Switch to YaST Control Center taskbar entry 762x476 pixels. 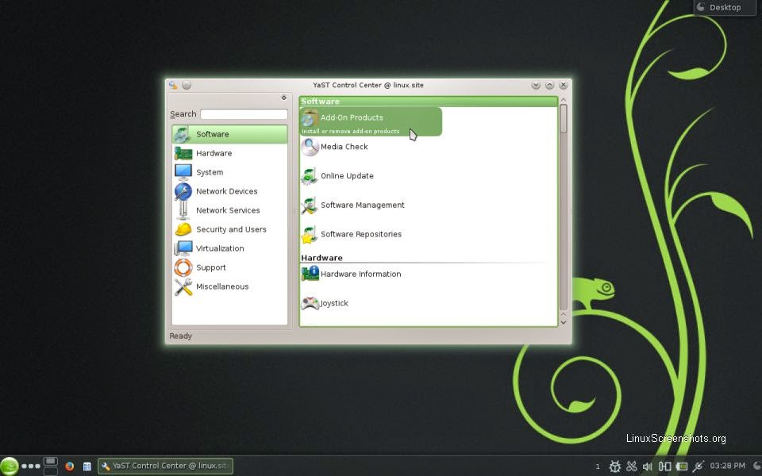(165, 466)
